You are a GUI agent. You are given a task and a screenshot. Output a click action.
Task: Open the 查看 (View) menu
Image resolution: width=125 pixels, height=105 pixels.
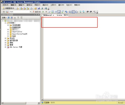21,5
